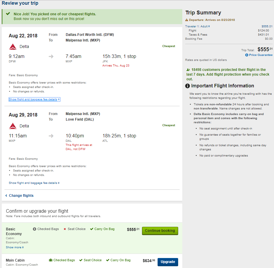Viewport: 274px width, 268px height.
Task: Click the Basic Economy Checked Bags dollar icon
Action: click(34, 229)
